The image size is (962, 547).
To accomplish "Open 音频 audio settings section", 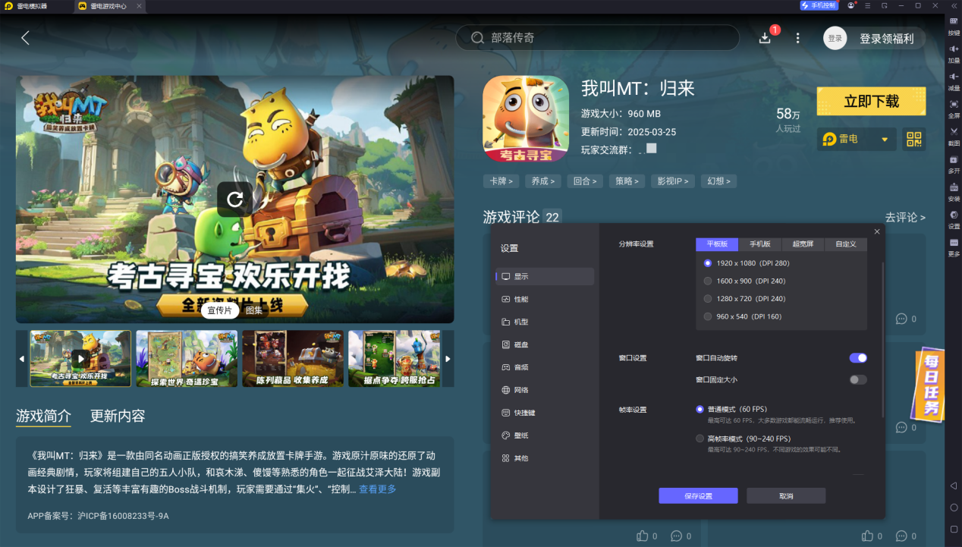I will point(545,367).
